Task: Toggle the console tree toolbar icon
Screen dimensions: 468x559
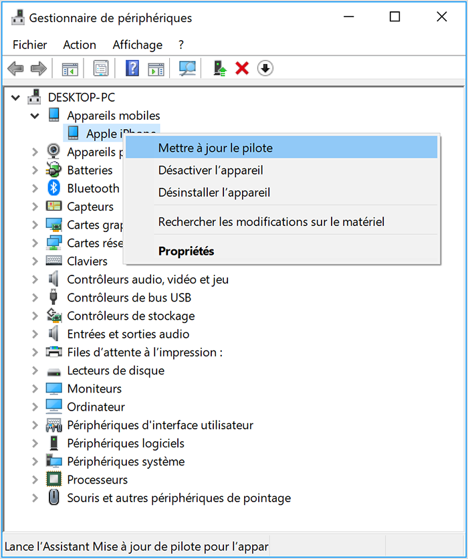Action: 70,68
